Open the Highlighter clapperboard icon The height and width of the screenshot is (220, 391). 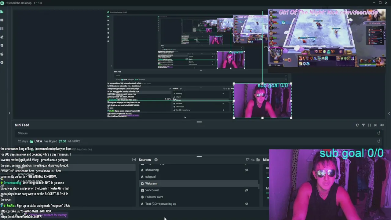click(x=2, y=54)
